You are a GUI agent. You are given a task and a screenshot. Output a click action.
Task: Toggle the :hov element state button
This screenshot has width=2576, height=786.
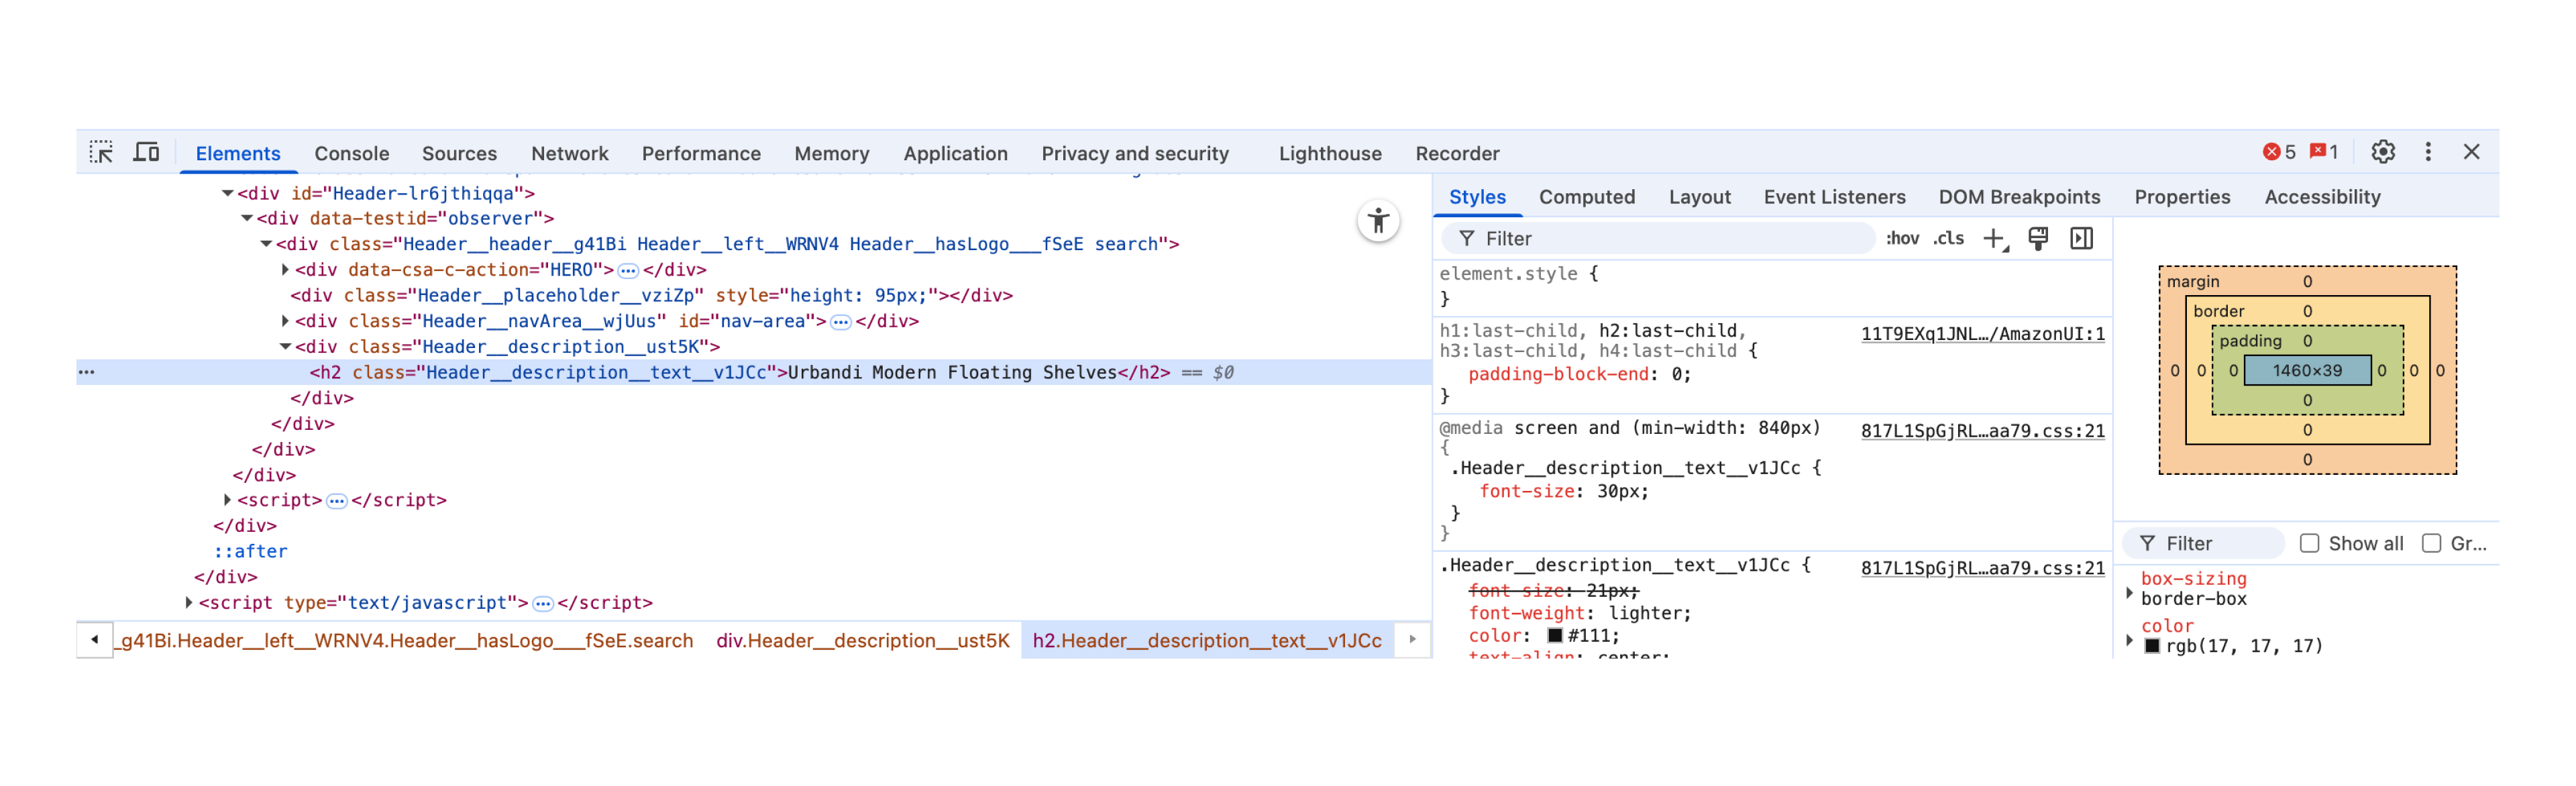(1902, 238)
